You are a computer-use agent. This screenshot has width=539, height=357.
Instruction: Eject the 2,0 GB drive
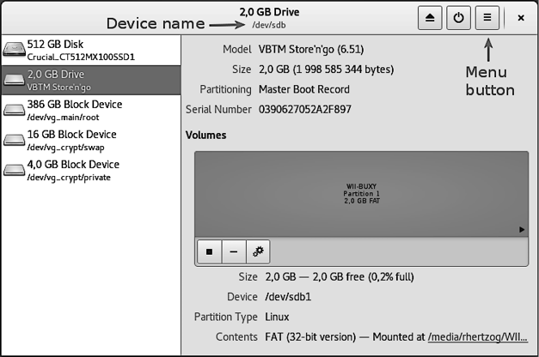(431, 17)
